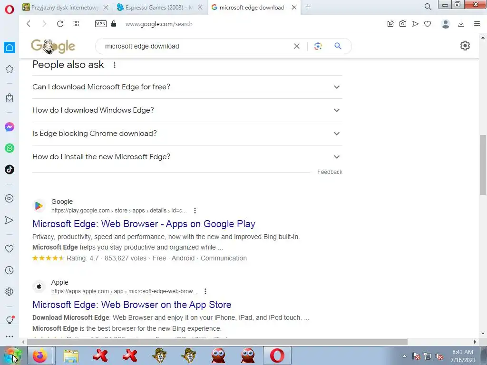The image size is (487, 365).
Task: Click the padlock site security icon
Action: (114, 24)
